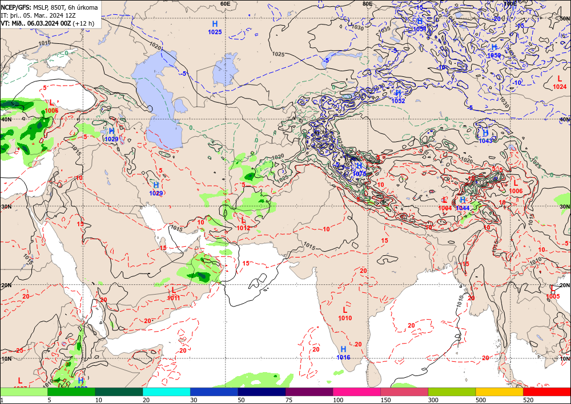Click the olive 300–500 mm legend swatch
Viewport: 571px width, 404px height.
(x=452, y=391)
